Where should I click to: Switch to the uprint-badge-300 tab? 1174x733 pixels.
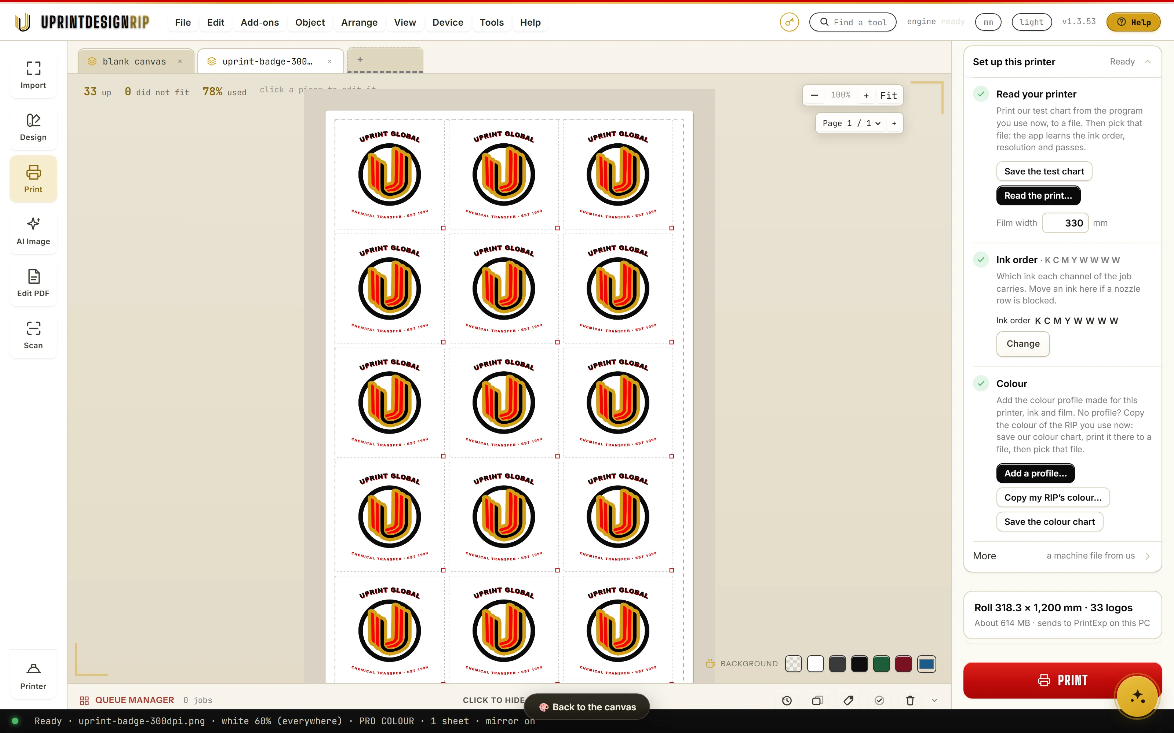(267, 62)
